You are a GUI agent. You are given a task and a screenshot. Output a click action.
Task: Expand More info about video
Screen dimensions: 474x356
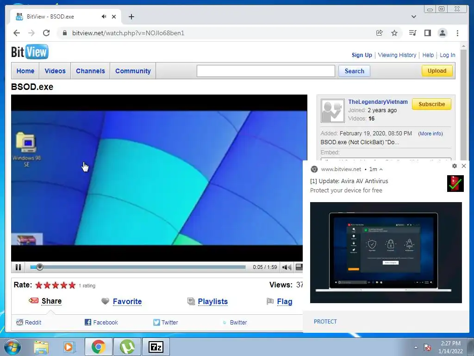(430, 133)
